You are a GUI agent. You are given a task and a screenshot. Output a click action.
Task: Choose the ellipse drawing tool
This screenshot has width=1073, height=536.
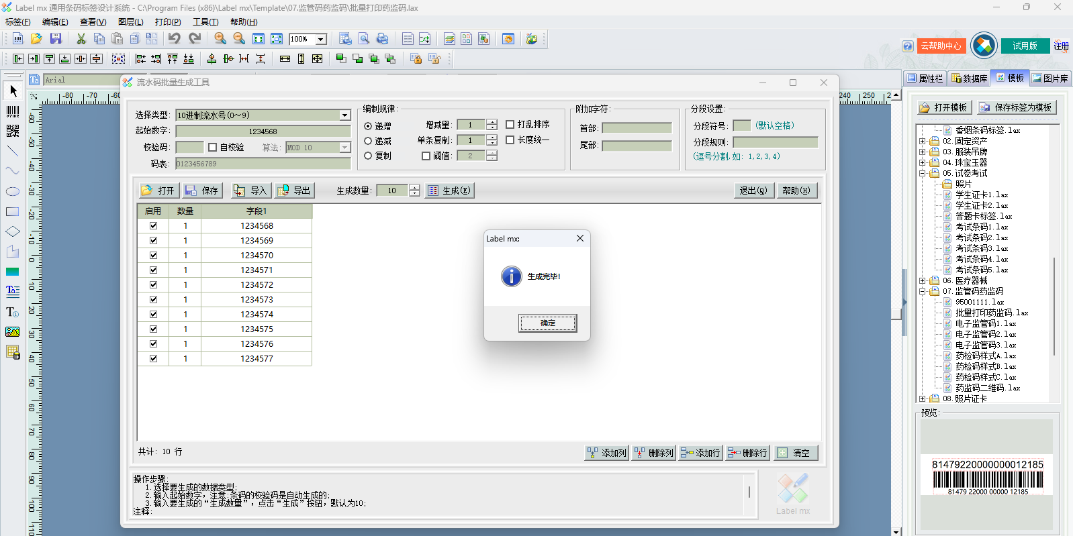[13, 192]
